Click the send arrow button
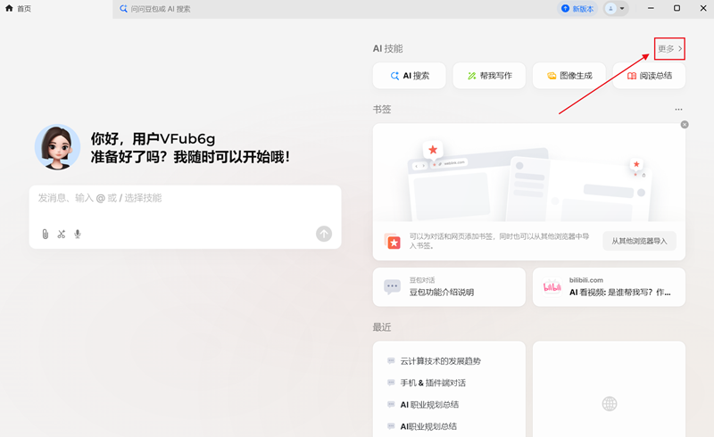 [324, 234]
